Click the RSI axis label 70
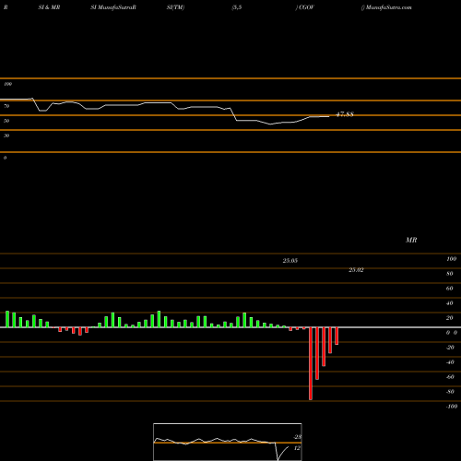461x461 pixels. pyautogui.click(x=6, y=106)
